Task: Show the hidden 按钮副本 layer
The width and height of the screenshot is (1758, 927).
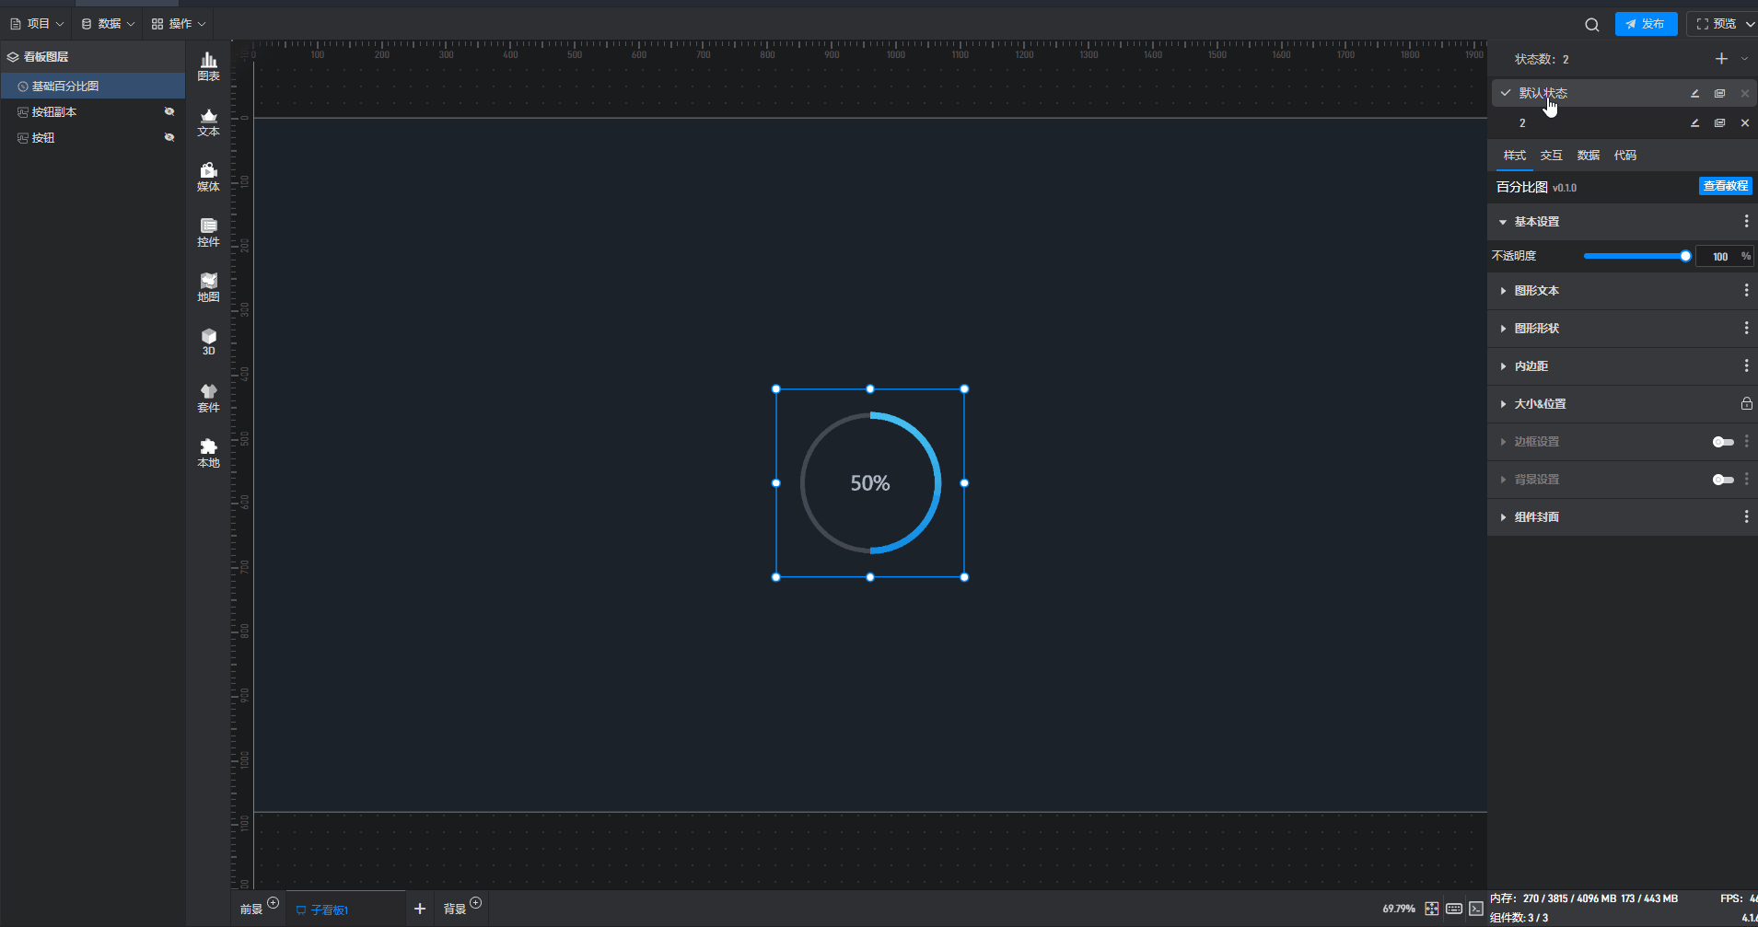Action: pyautogui.click(x=169, y=111)
